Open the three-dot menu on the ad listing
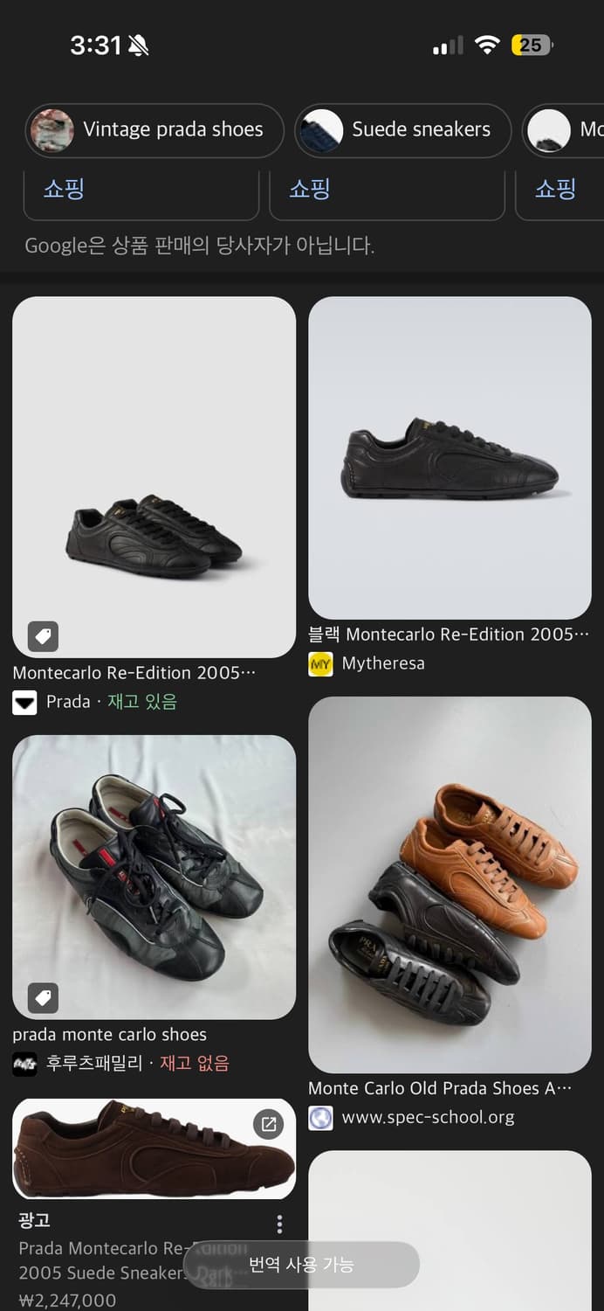The image size is (604, 1311). pyautogui.click(x=279, y=1224)
